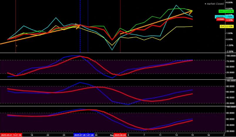Select the solid blue vertical line
Image resolution: width=236 pixels, height=137 pixels.
tap(88, 26)
